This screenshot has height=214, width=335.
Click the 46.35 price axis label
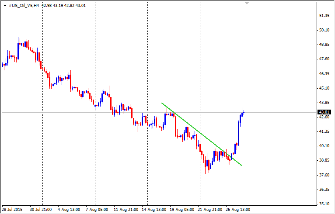tap(324, 74)
